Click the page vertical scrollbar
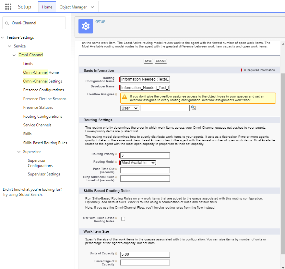 pos(282,162)
